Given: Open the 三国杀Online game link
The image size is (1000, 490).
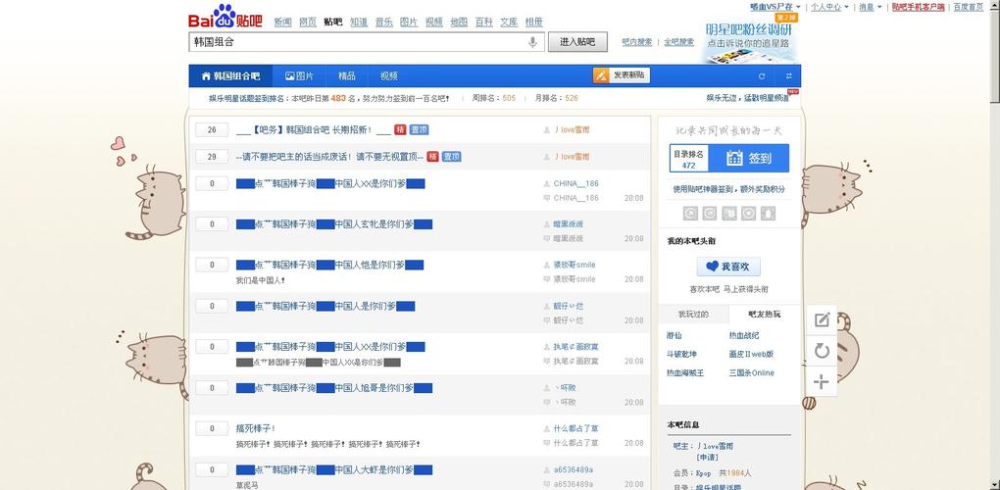Looking at the screenshot, I should (x=752, y=372).
